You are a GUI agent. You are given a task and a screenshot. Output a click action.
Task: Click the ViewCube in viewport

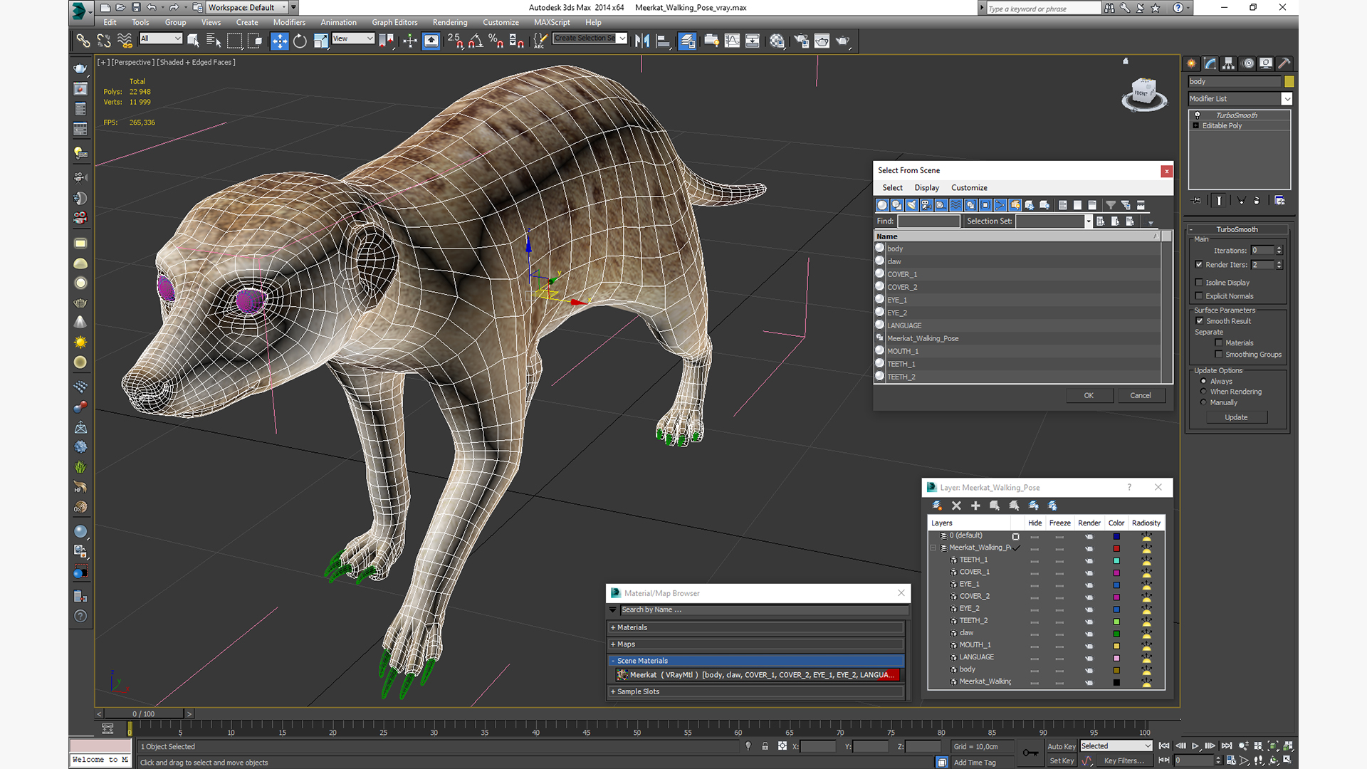pyautogui.click(x=1144, y=94)
